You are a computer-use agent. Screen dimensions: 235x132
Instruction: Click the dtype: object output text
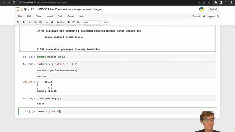[47, 91]
